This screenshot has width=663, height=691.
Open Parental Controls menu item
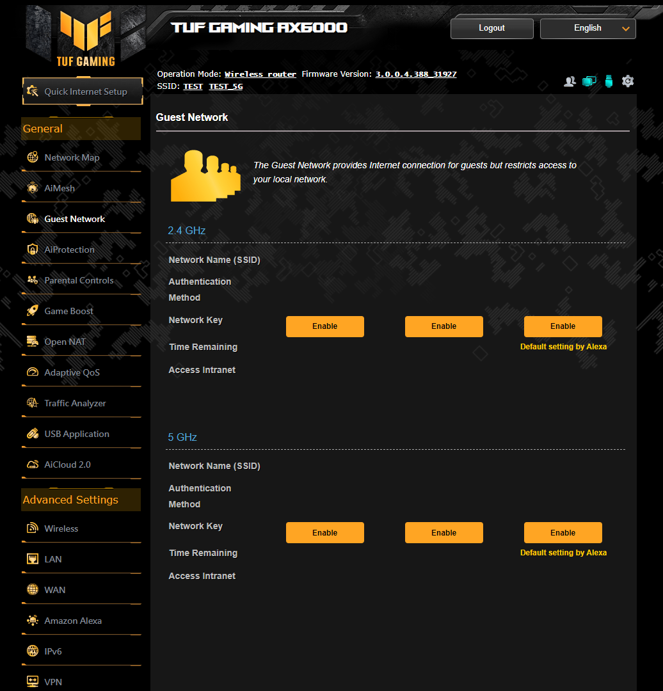(79, 280)
